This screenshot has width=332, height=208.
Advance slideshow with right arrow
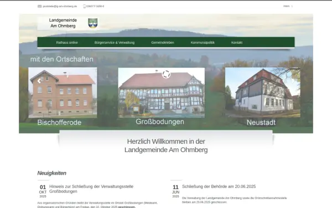[293, 80]
